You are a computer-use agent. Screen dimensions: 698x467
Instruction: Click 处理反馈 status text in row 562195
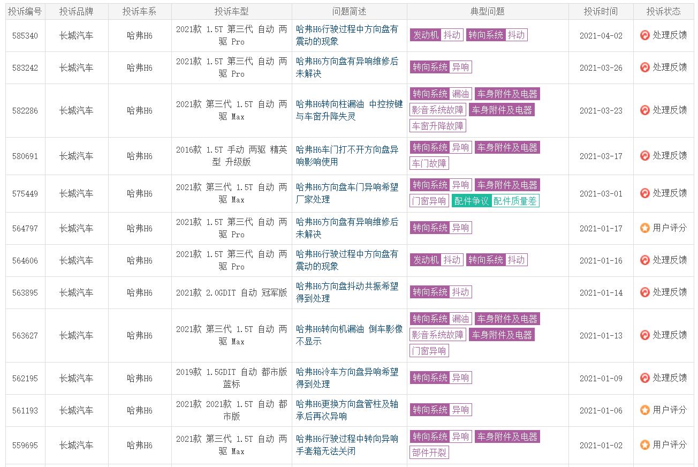click(x=670, y=378)
